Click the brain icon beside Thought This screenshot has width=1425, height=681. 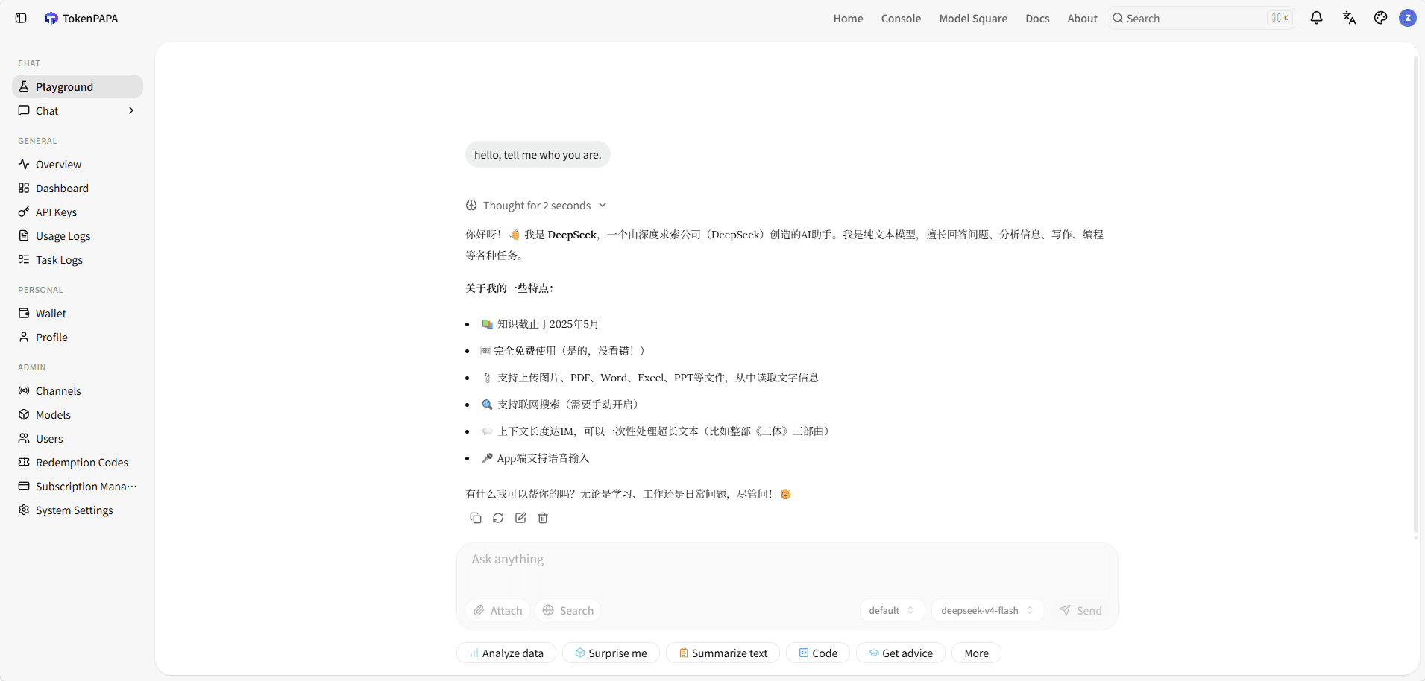point(471,206)
